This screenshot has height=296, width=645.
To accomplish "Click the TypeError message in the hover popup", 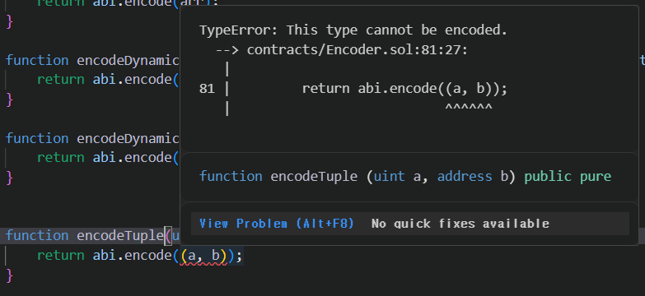I will [353, 30].
